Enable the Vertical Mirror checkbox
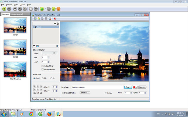 tap(42, 66)
